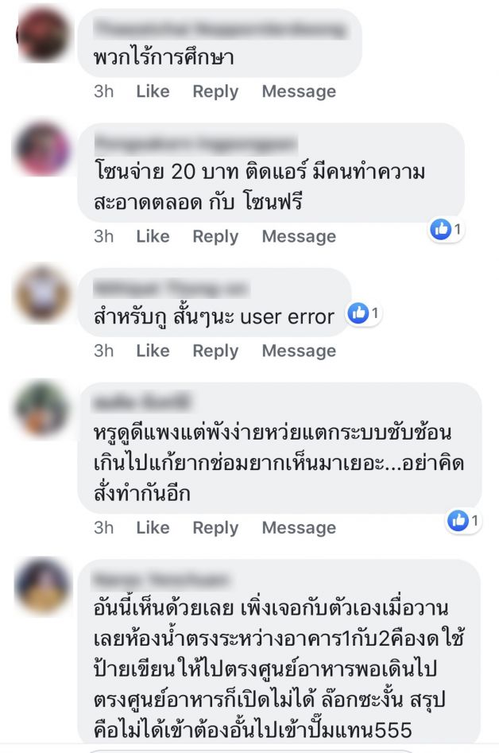This screenshot has height=753, width=499.
Task: Open the fourth commenter's avatar
Action: coord(43,408)
